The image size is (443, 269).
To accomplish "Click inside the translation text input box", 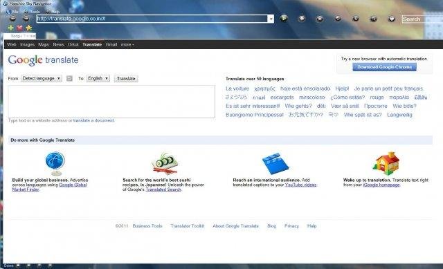I will coord(111,102).
